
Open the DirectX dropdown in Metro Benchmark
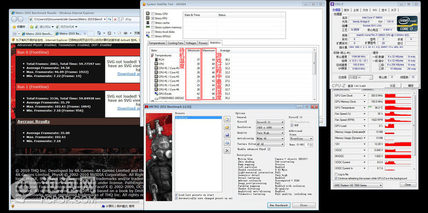pos(270,122)
